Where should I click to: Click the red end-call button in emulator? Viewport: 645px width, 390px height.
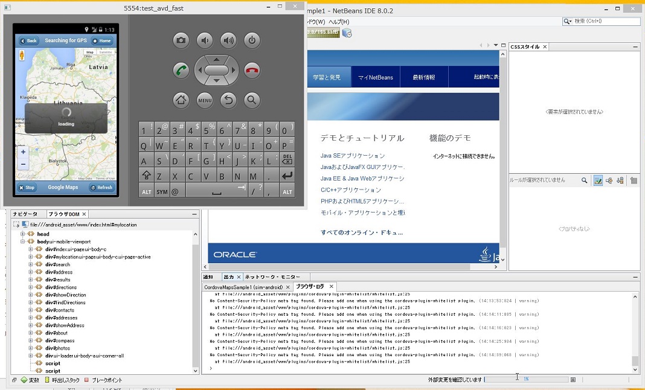coord(252,70)
